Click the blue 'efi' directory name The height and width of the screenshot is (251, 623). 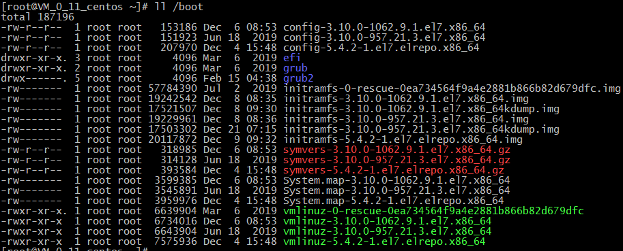coord(292,58)
